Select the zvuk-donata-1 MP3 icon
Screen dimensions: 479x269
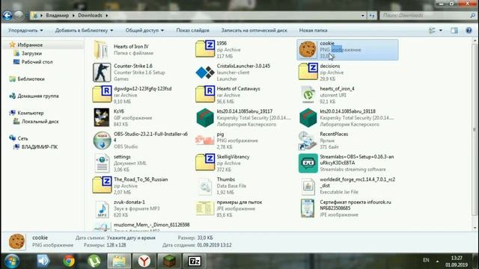click(x=102, y=208)
